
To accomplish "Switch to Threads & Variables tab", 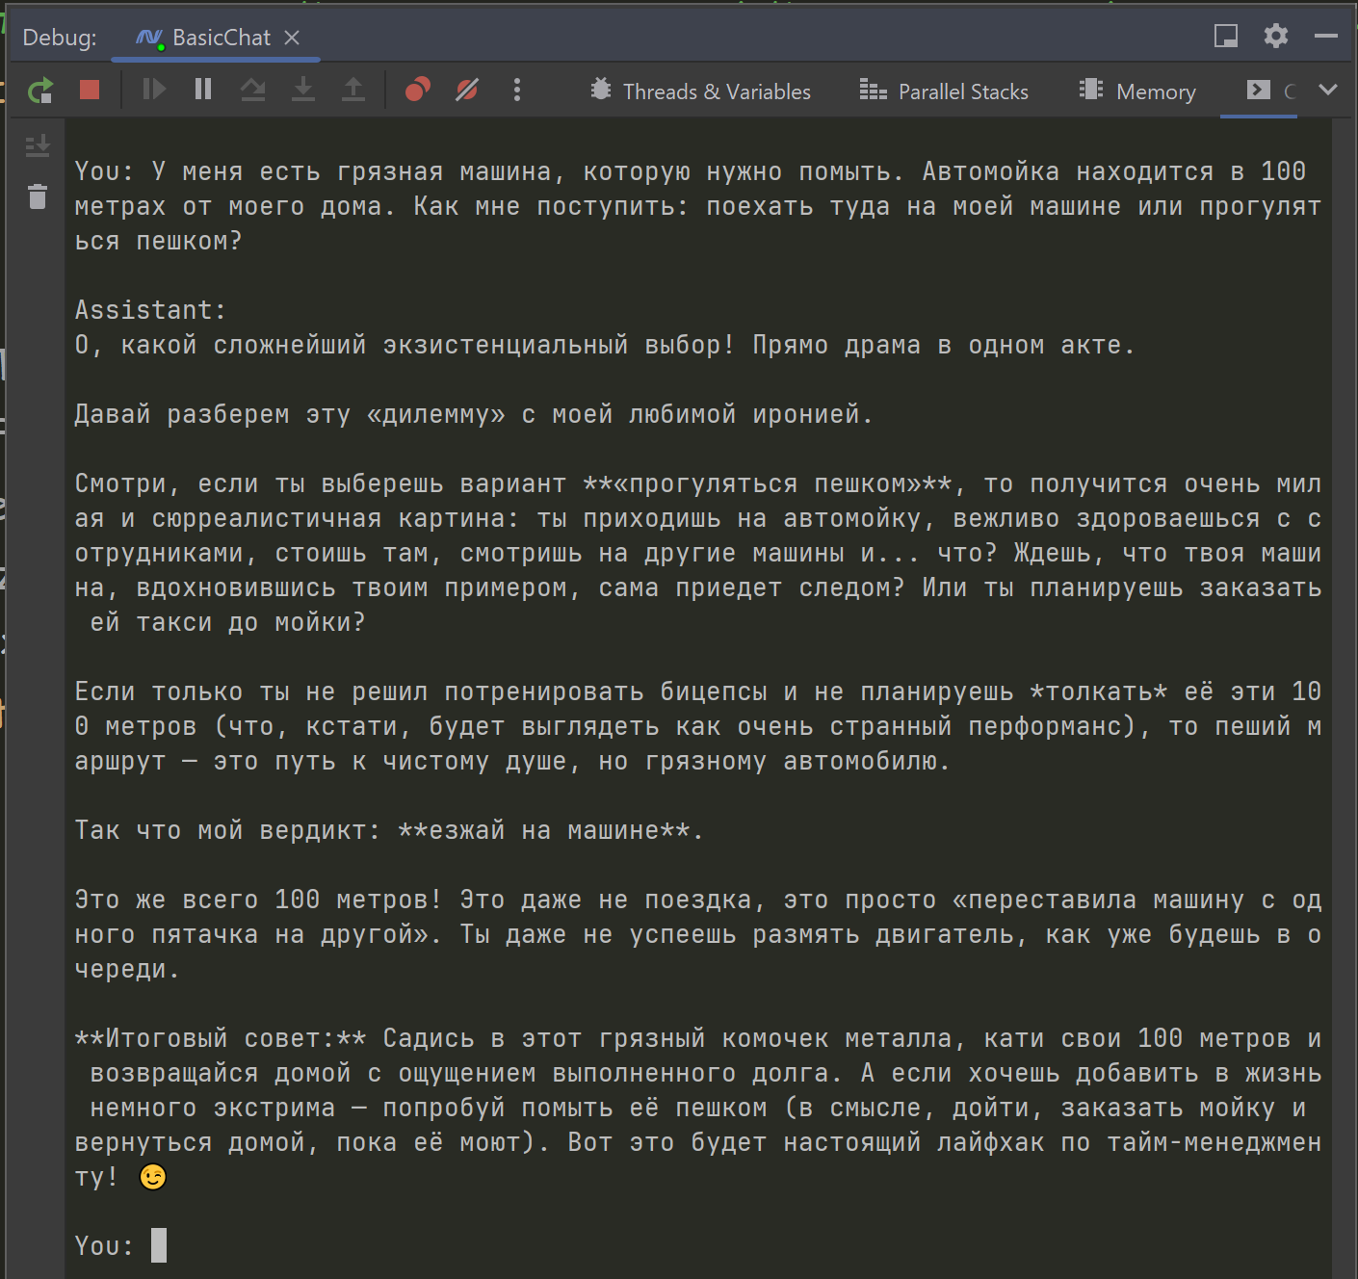I will (x=701, y=91).
